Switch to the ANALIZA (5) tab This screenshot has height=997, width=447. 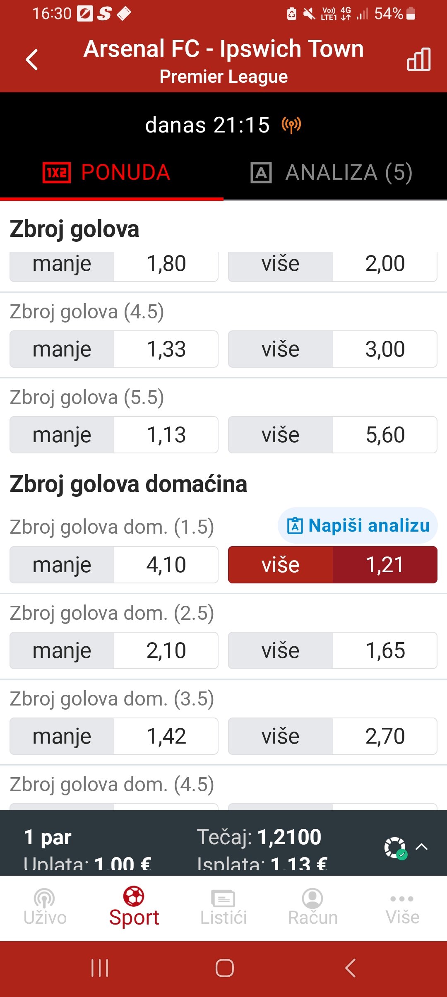(x=331, y=172)
